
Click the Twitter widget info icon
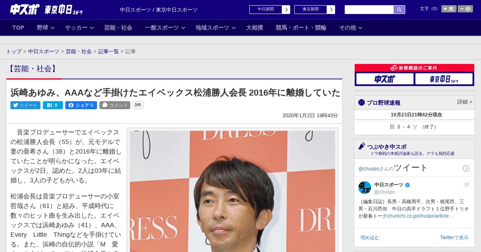pyautogui.click(x=466, y=168)
